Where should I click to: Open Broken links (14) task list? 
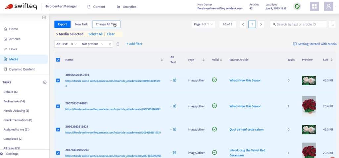tap(14, 101)
